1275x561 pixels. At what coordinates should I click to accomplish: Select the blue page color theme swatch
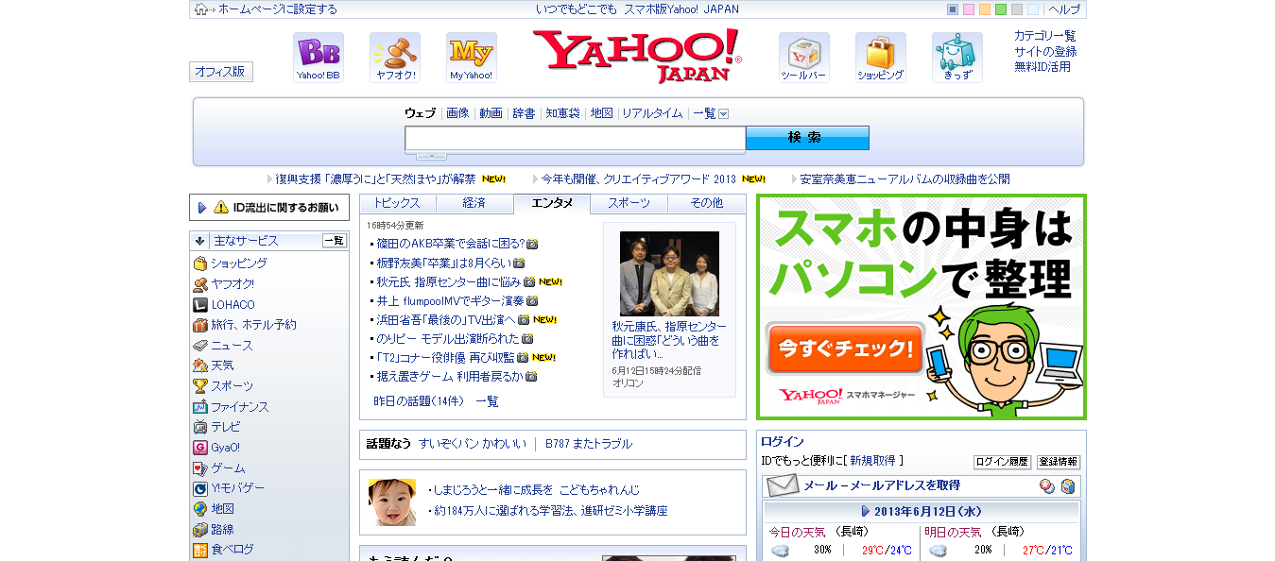click(x=953, y=9)
